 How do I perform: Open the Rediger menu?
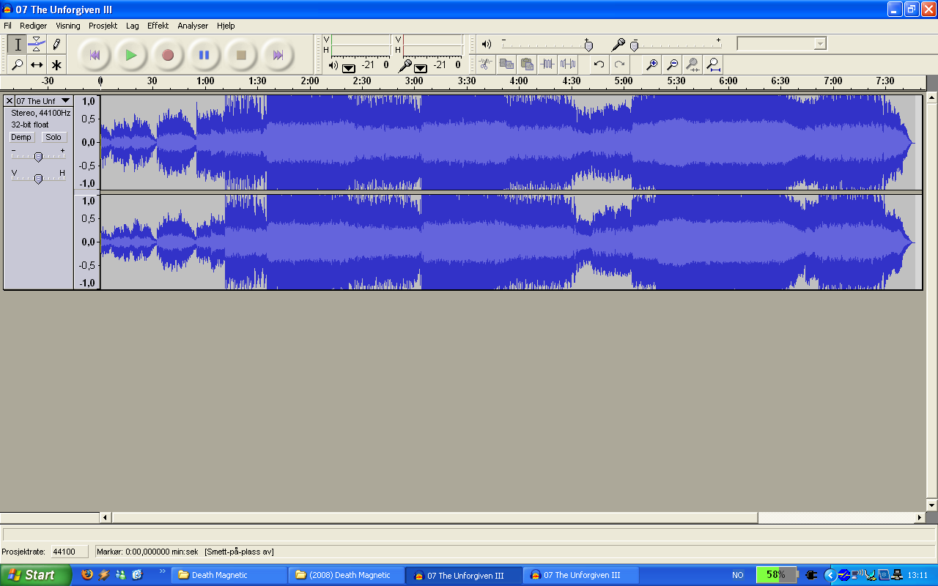click(33, 26)
